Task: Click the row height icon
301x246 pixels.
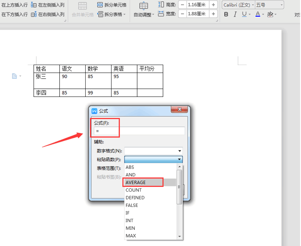Action: [x=161, y=5]
